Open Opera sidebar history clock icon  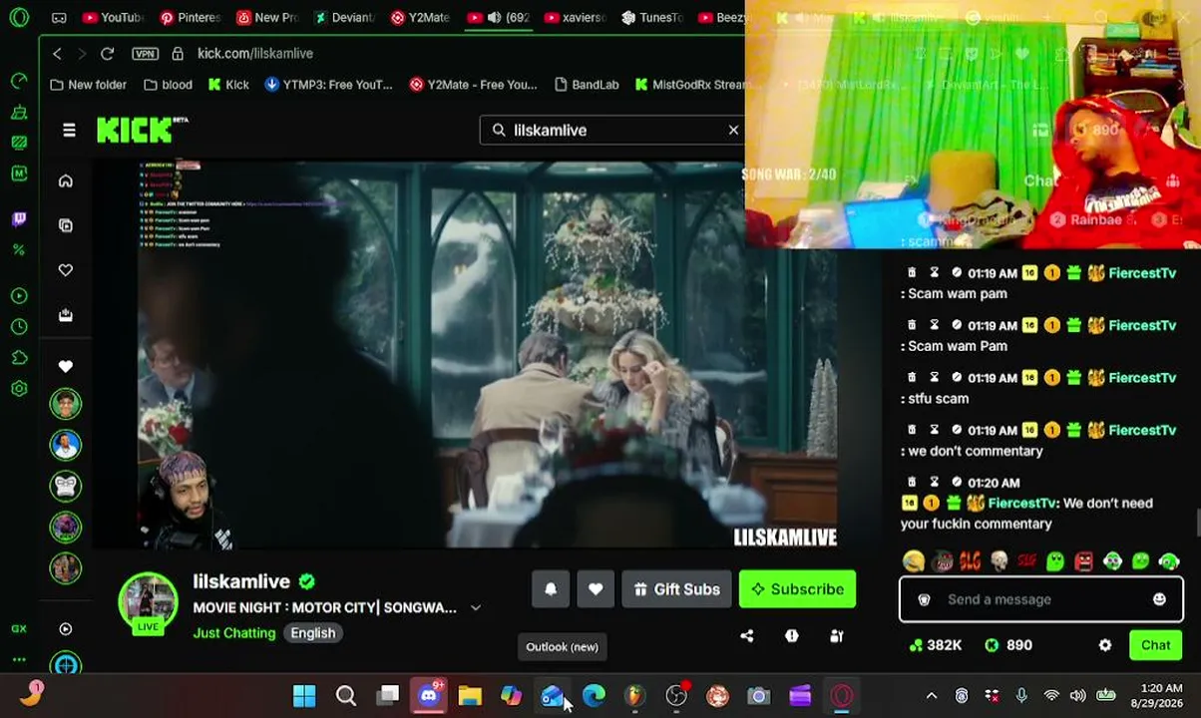pos(19,327)
